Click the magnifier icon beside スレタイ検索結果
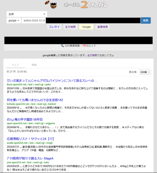 62,46
